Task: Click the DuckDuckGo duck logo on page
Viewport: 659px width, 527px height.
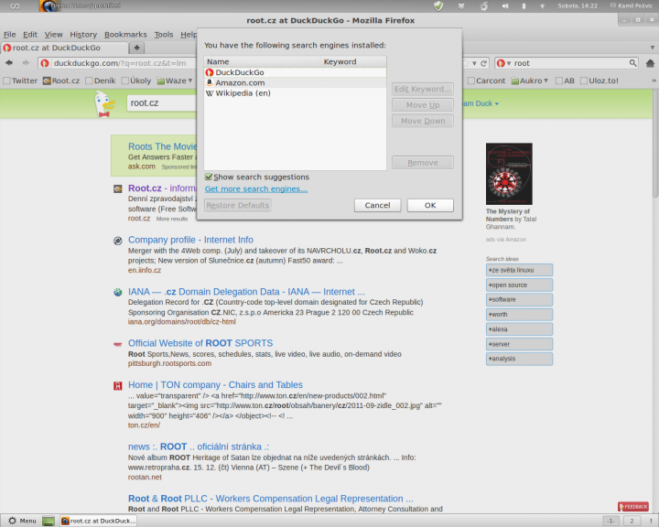Action: [x=103, y=104]
